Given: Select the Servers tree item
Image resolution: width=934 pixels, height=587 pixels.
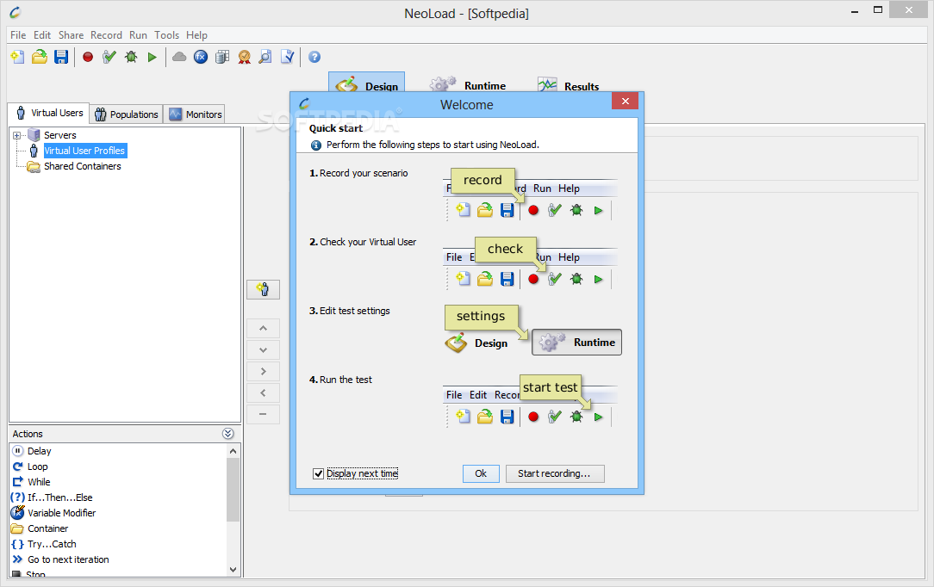Looking at the screenshot, I should 60,135.
